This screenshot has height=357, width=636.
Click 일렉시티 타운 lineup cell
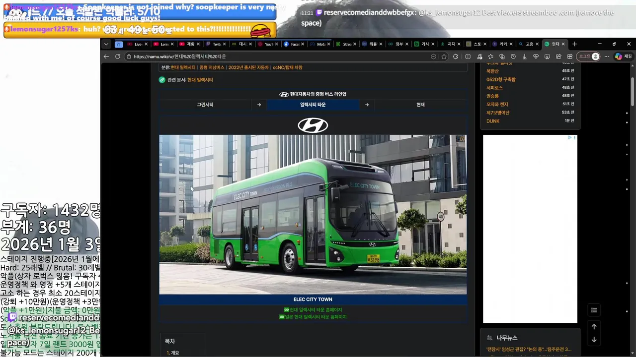[313, 105]
